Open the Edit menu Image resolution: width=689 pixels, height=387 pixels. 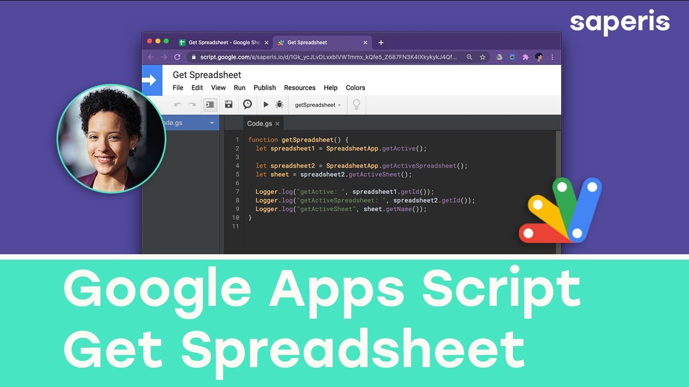198,88
